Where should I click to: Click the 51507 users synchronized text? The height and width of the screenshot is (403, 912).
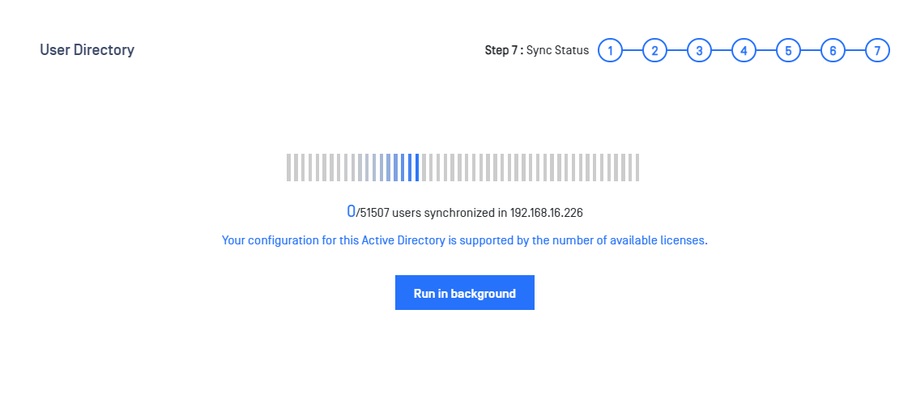pyautogui.click(x=428, y=213)
